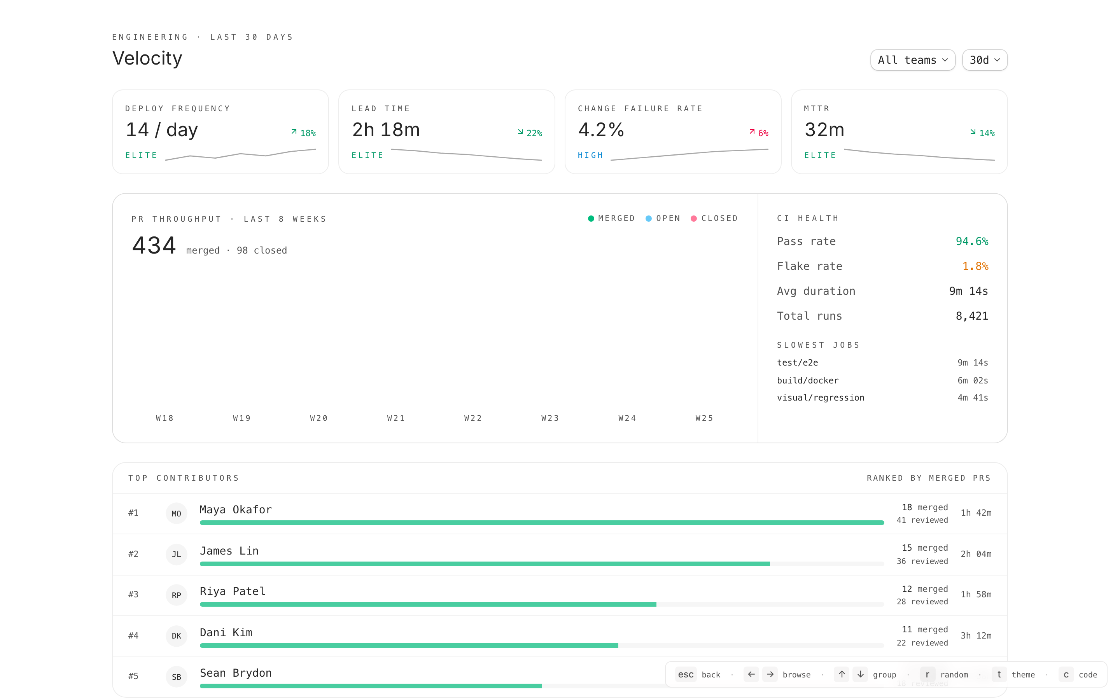
Task: Click the MO avatar for Maya Okafor
Action: tap(176, 513)
